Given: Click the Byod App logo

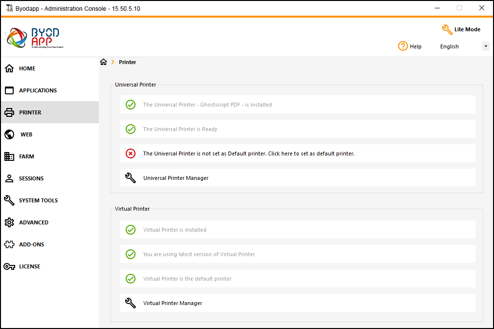Looking at the screenshot, I should 35,38.
